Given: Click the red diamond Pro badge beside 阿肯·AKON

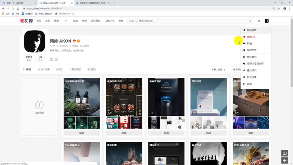Looking at the screenshot, I should tap(74, 41).
